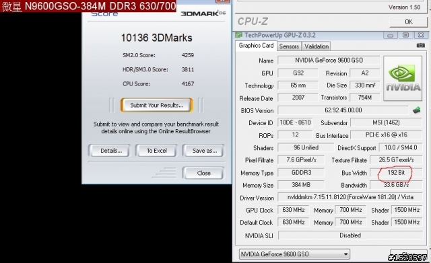The image size is (431, 263).
Task: Open the Validation tab
Action: point(317,46)
